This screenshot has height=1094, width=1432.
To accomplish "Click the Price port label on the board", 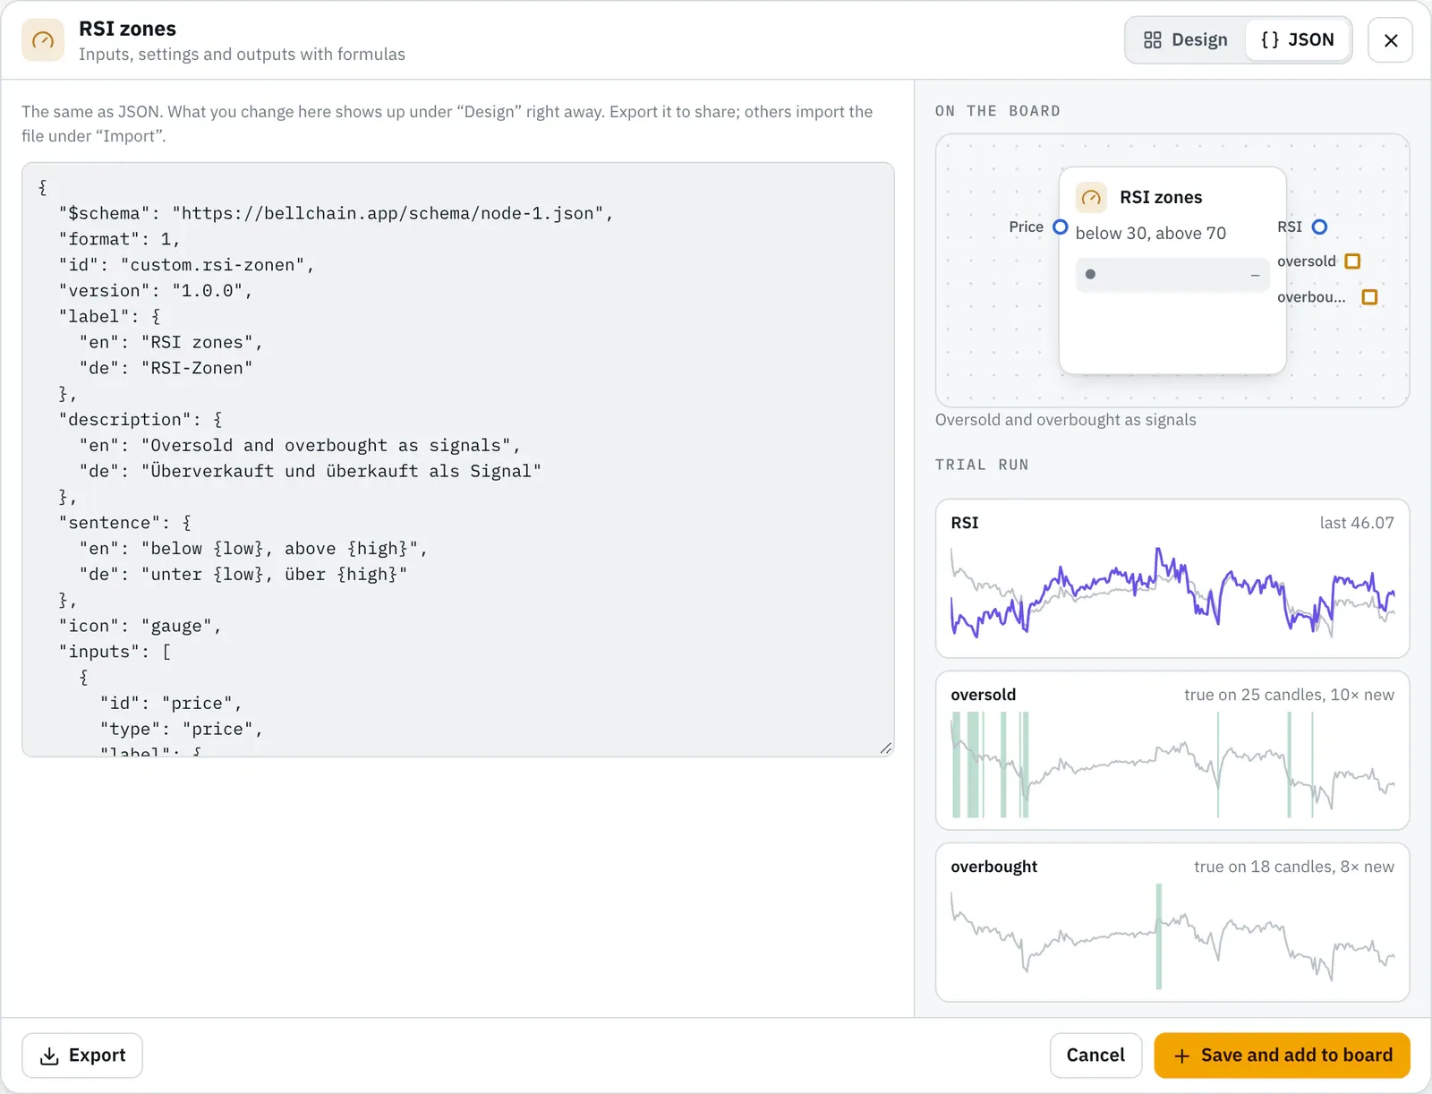I will (x=1026, y=226).
